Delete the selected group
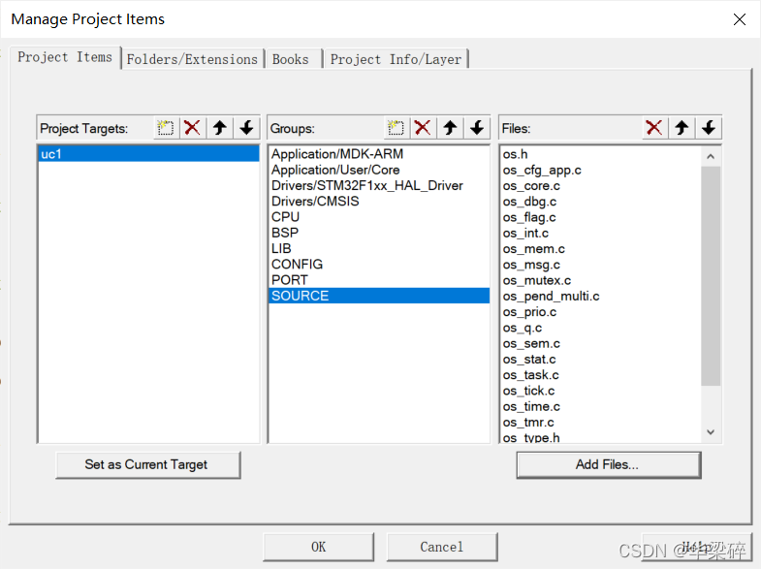 pyautogui.click(x=423, y=128)
